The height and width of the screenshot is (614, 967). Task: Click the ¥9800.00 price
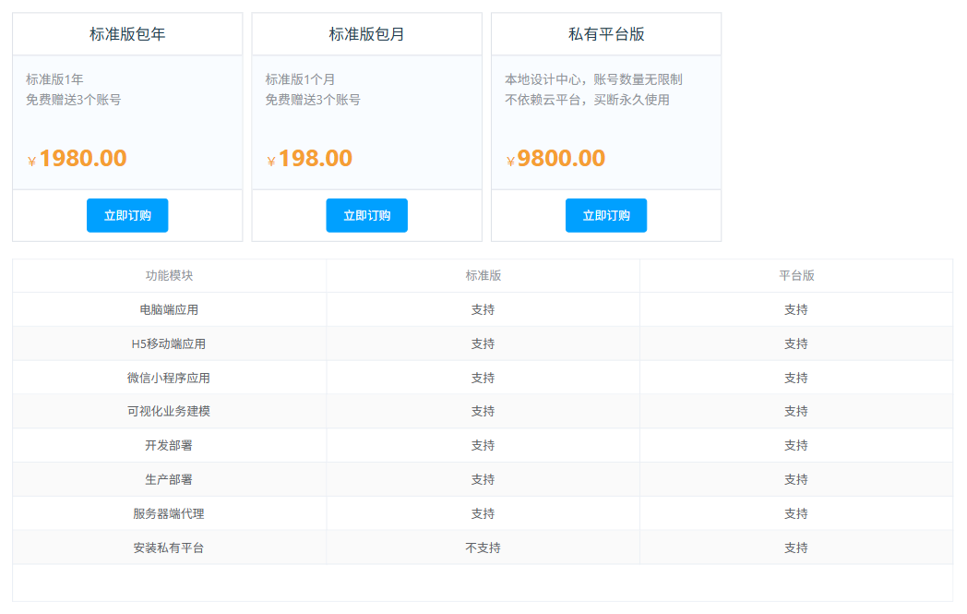[x=556, y=159]
